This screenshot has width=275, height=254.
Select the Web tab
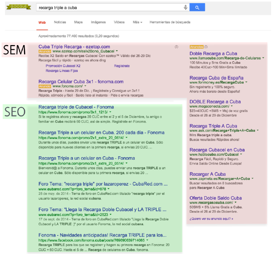point(42,22)
